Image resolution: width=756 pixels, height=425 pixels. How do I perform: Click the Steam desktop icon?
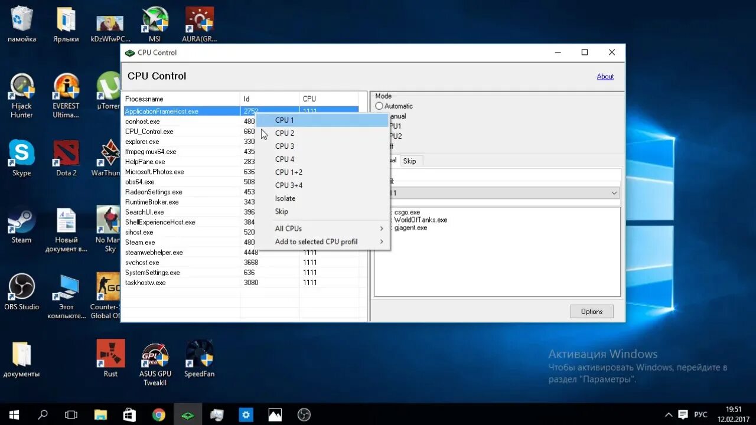(22, 225)
